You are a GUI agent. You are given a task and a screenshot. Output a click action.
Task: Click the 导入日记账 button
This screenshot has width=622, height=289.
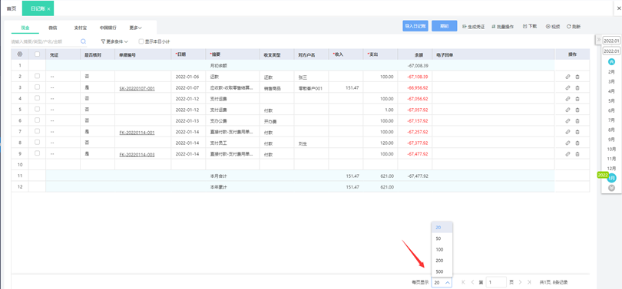point(415,26)
